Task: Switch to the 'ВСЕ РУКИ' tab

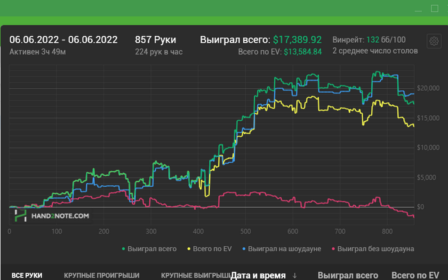Action: [27, 276]
